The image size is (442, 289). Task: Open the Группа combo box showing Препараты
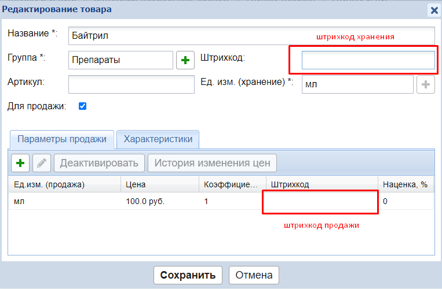120,60
